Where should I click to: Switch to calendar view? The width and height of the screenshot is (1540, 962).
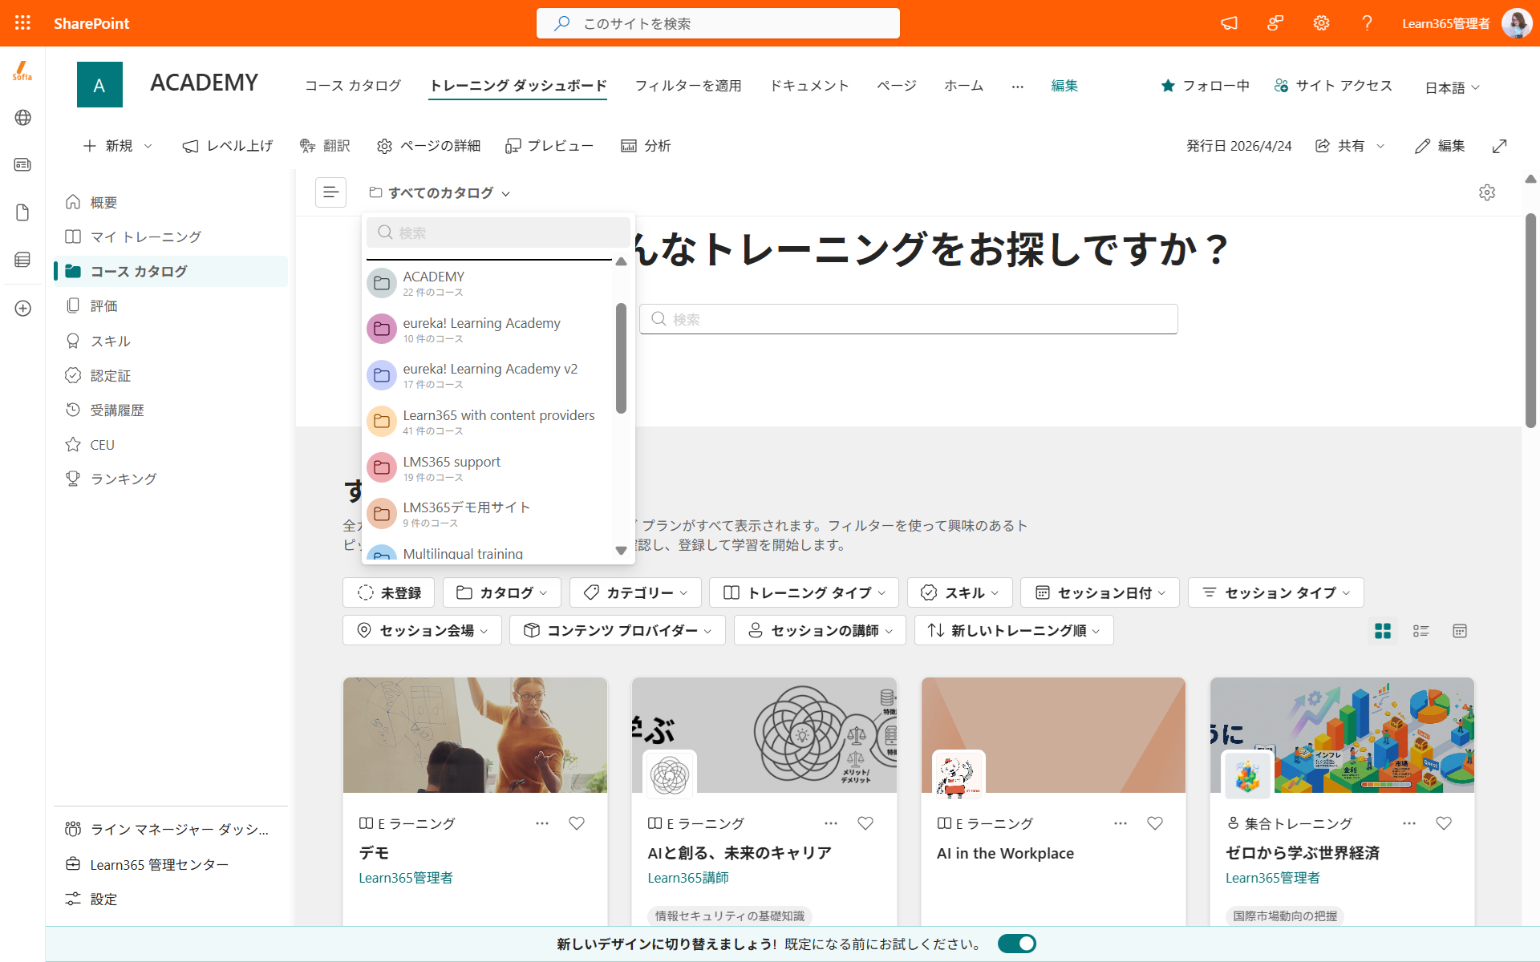coord(1460,631)
